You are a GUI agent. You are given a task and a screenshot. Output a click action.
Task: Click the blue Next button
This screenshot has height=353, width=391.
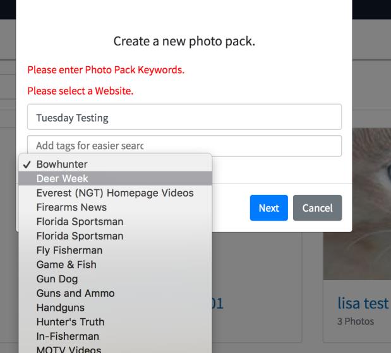coord(269,208)
